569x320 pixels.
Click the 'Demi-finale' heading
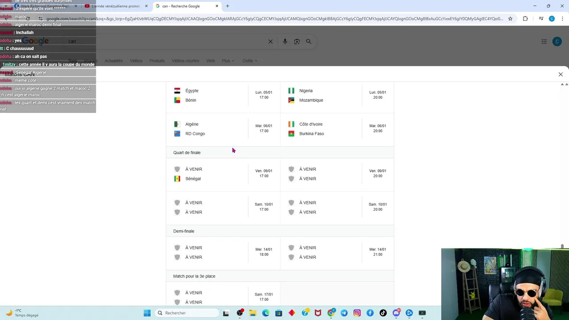(184, 231)
